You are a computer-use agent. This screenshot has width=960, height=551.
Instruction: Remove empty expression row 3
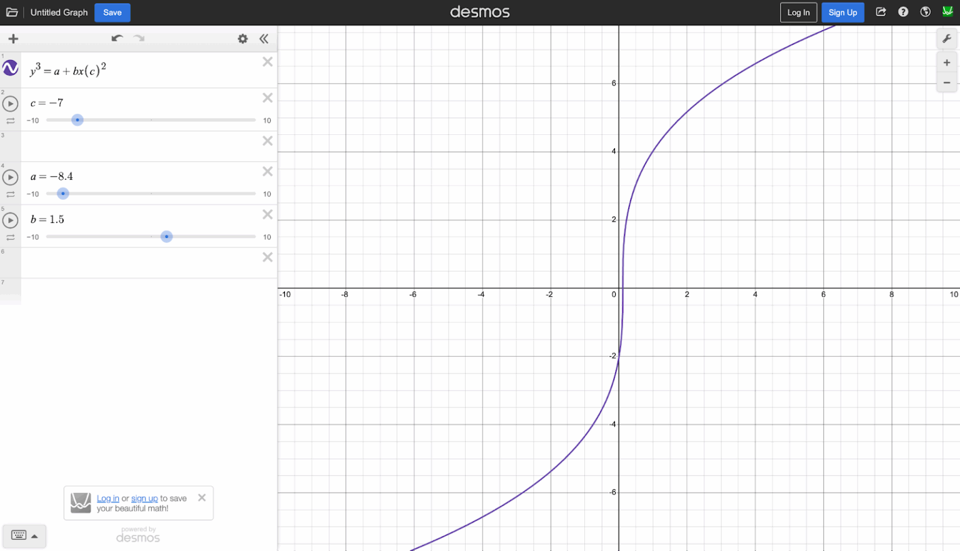(267, 141)
